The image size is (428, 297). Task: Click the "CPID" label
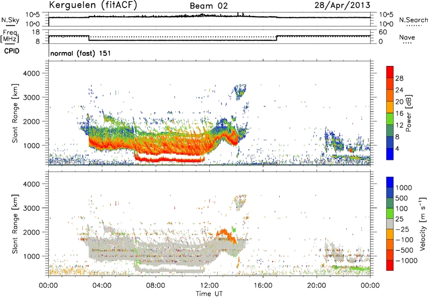coord(12,51)
